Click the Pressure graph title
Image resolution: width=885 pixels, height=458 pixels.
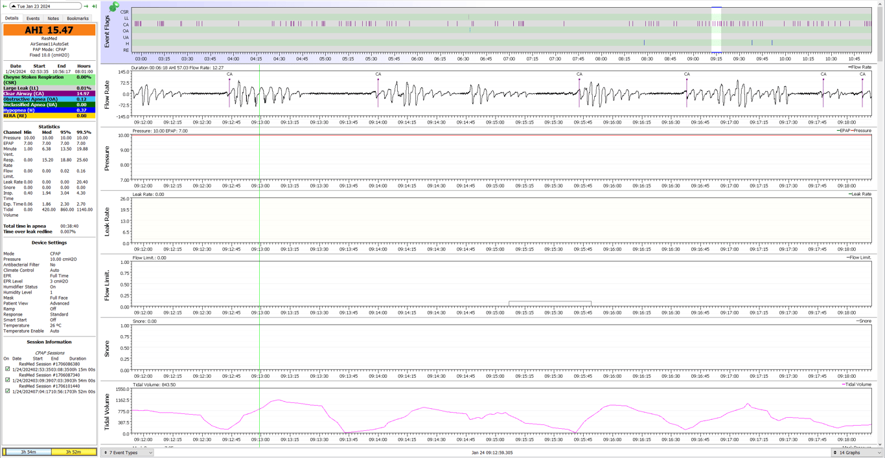(108, 158)
